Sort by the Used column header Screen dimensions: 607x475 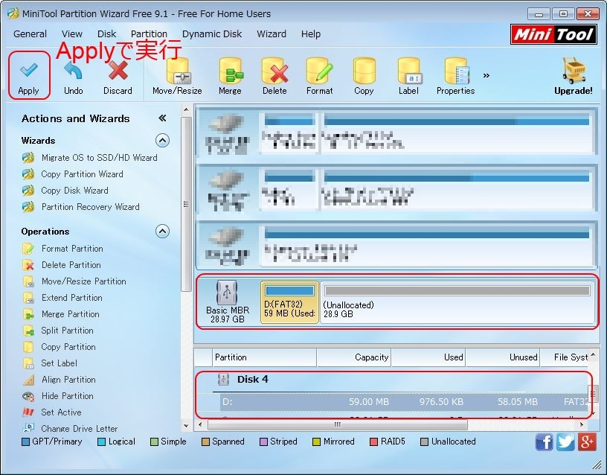coord(428,357)
